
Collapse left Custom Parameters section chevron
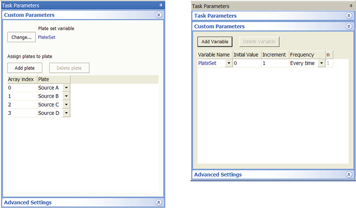[159, 15]
